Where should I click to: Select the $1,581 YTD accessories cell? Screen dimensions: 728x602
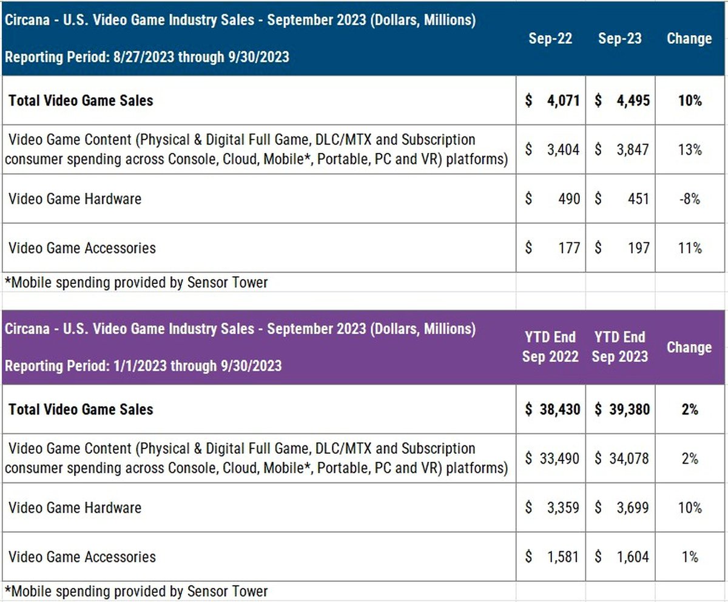coord(551,556)
